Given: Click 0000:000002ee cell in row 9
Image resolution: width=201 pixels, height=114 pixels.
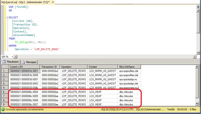Looking at the screenshot, I should tap(50, 104).
